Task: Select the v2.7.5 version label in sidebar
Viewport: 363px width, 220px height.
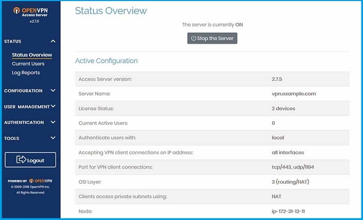Action: (34, 21)
